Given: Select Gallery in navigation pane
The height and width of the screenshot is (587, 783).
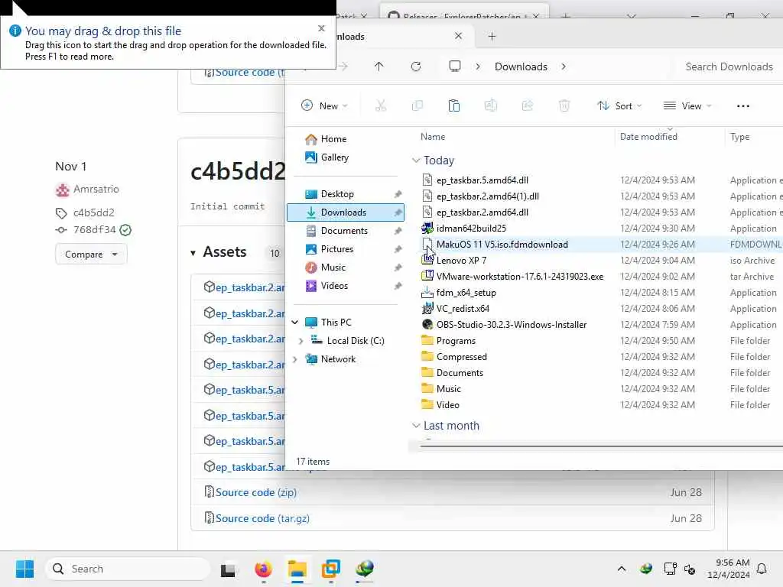Looking at the screenshot, I should coord(335,157).
